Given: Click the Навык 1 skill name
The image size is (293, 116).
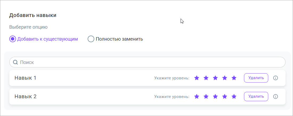Looking at the screenshot, I should (25, 78).
